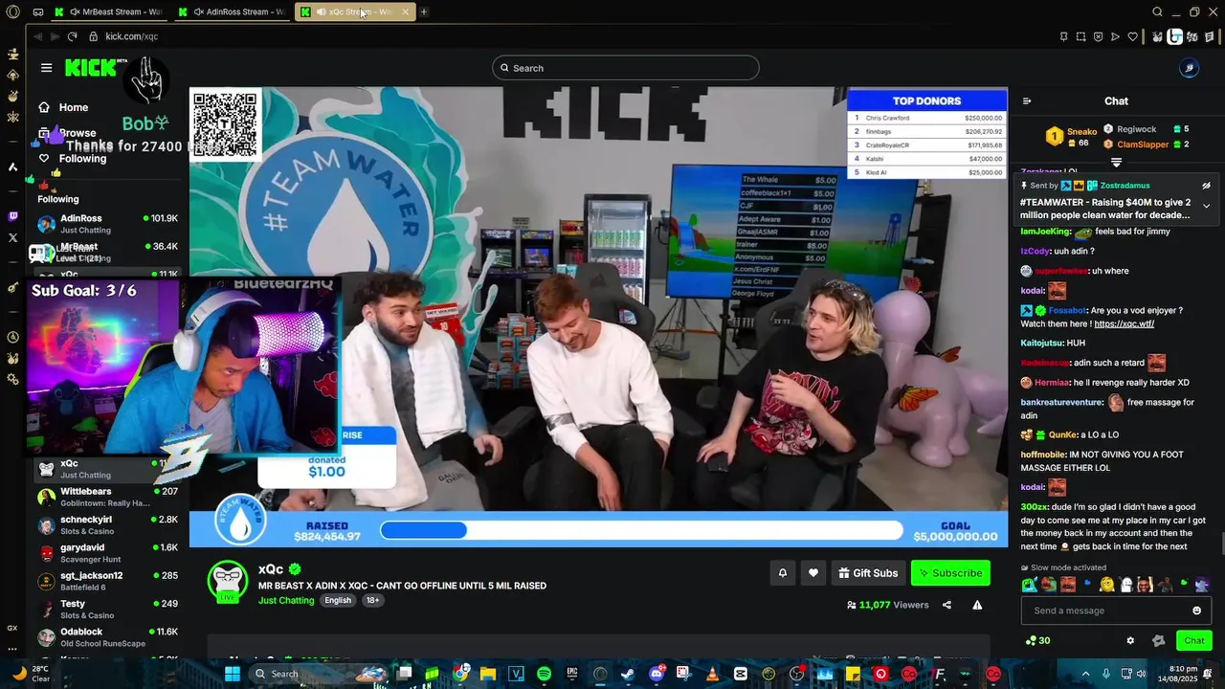
Task: Click the page scrollbar on right edge
Action: 1221,544
